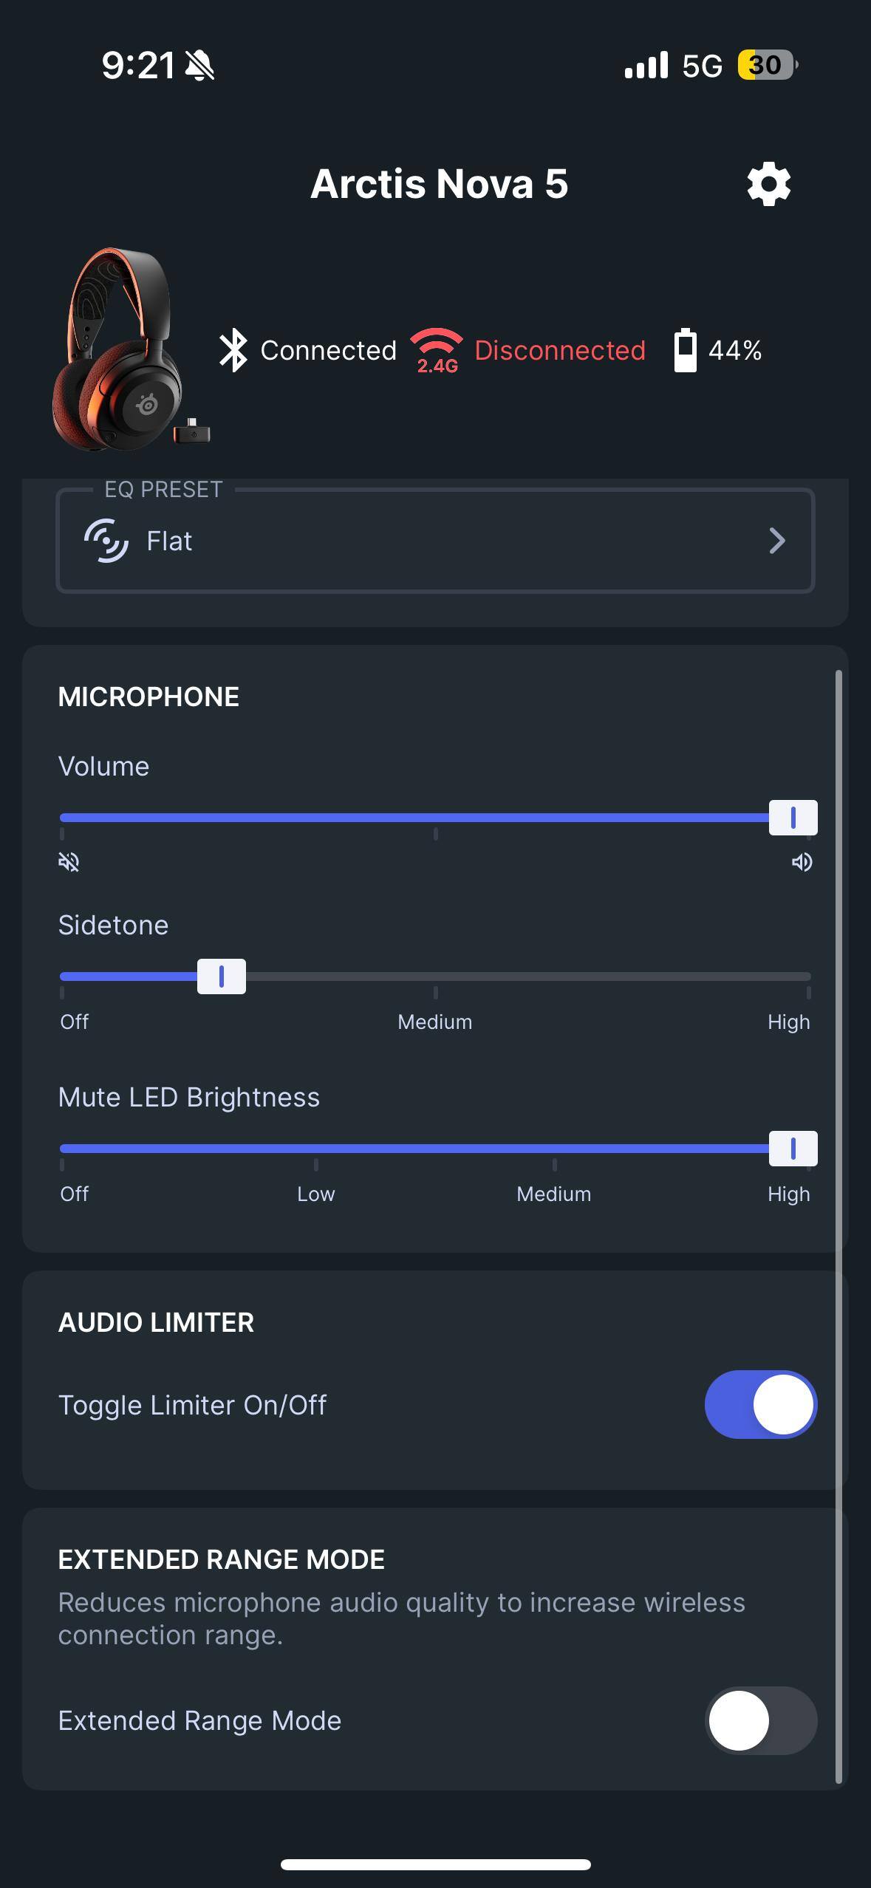The image size is (871, 1888).
Task: Click the vertical scrollbar on right
Action: tap(838, 1226)
